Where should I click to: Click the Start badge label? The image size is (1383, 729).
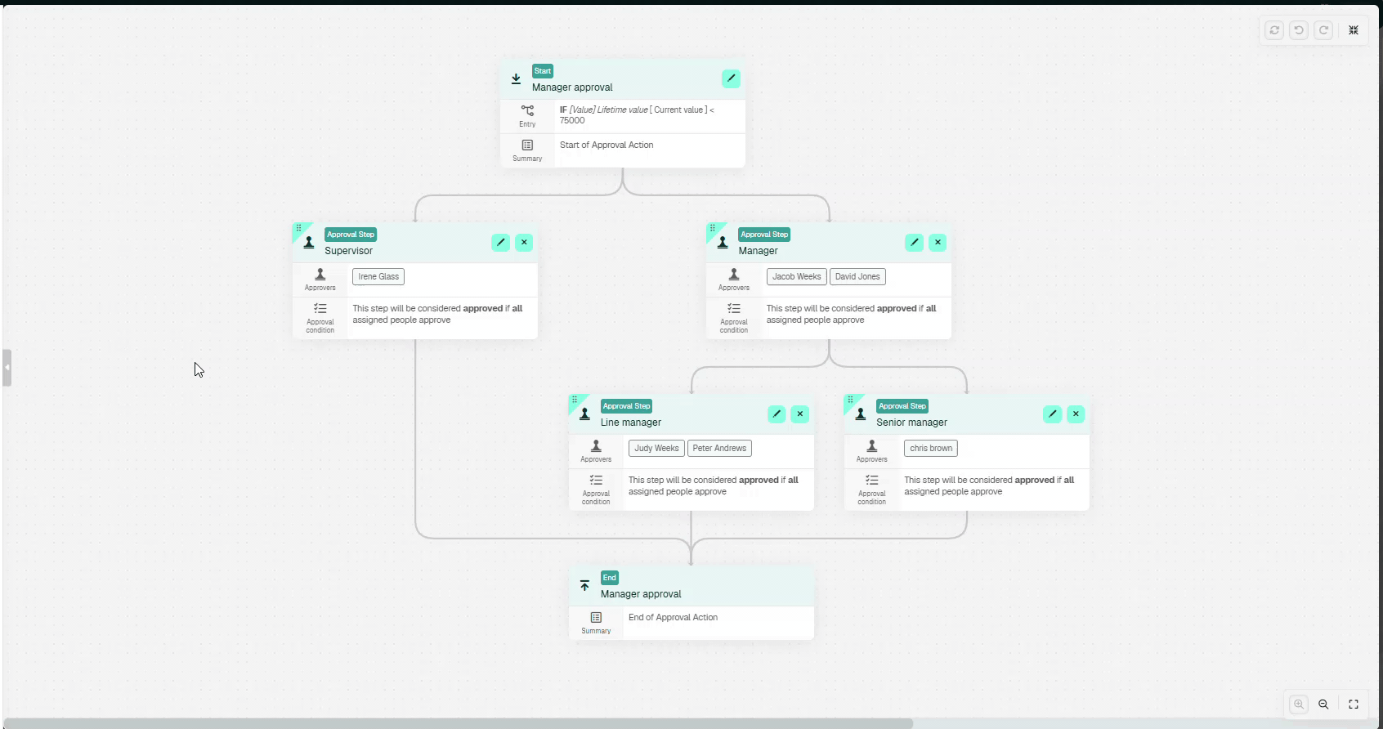[x=543, y=71]
